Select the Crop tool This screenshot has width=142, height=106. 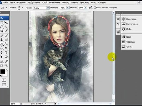[x=2, y=31]
